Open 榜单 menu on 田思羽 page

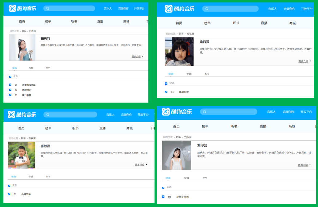(x=48, y=21)
